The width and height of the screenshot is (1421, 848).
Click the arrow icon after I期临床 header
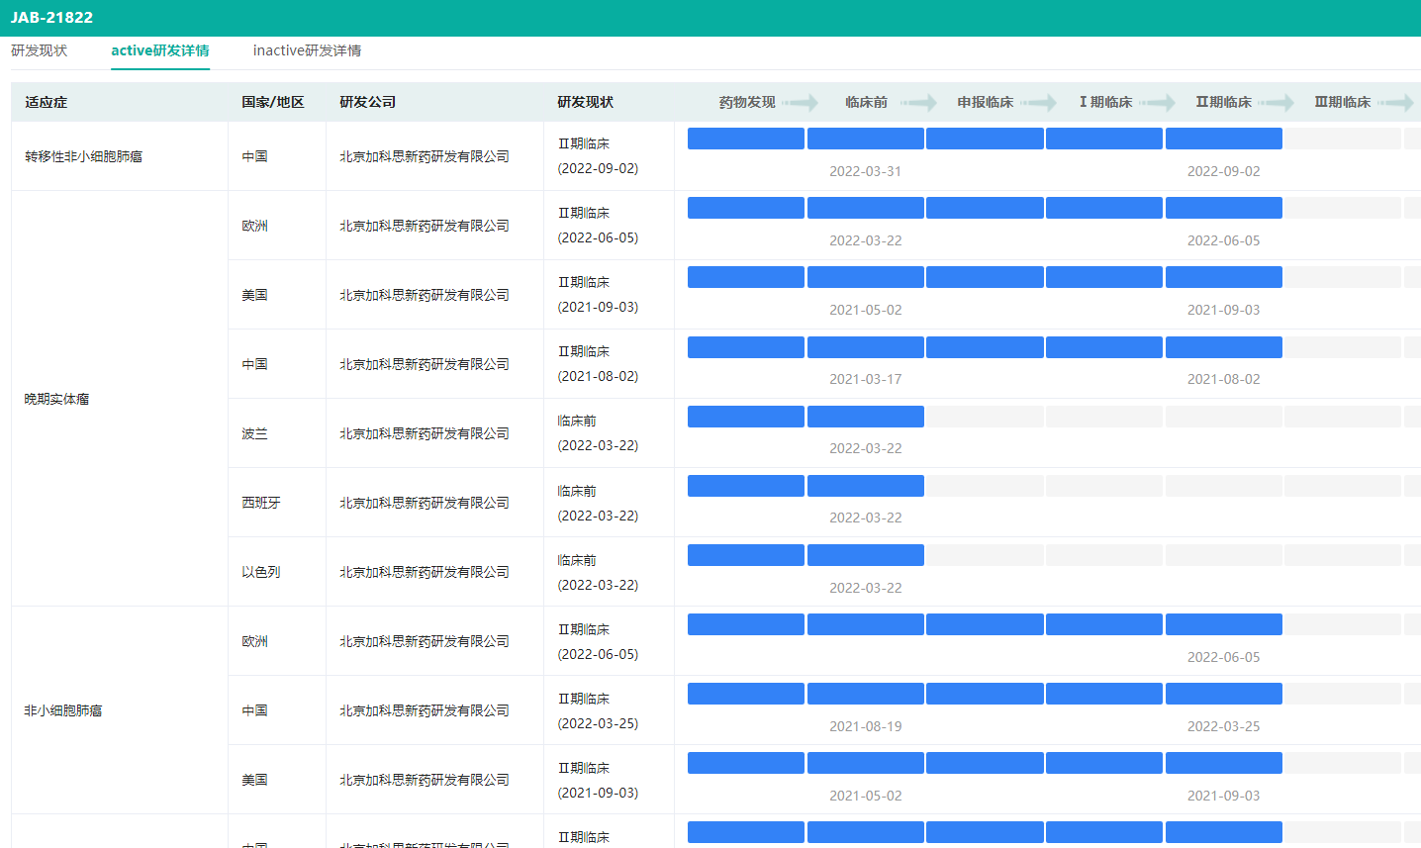coord(1157,103)
